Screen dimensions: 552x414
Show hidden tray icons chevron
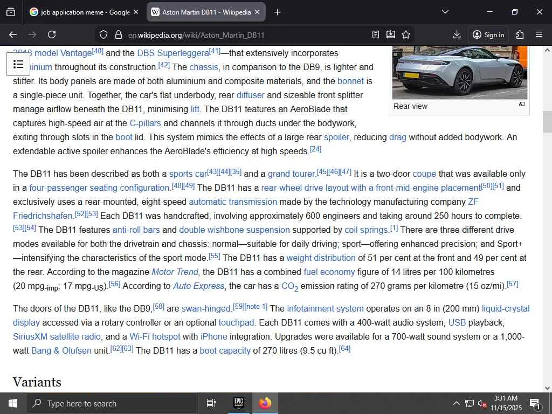456,403
